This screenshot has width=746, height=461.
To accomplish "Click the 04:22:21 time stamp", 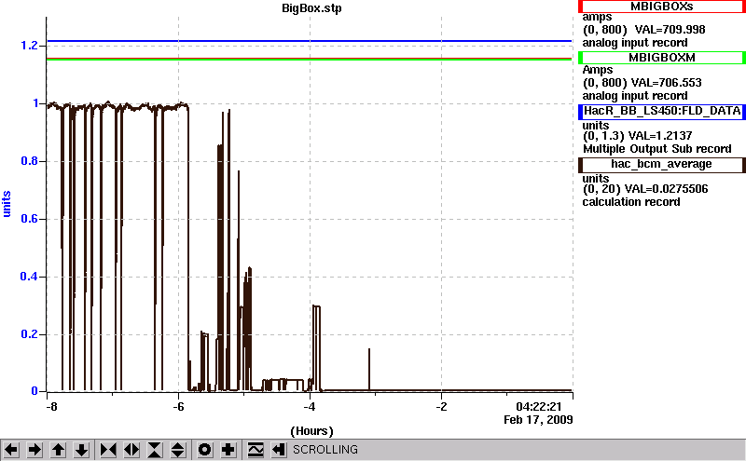I will [x=539, y=407].
